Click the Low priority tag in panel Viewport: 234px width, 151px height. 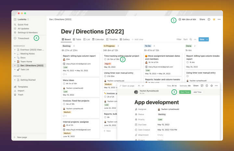point(160,119)
